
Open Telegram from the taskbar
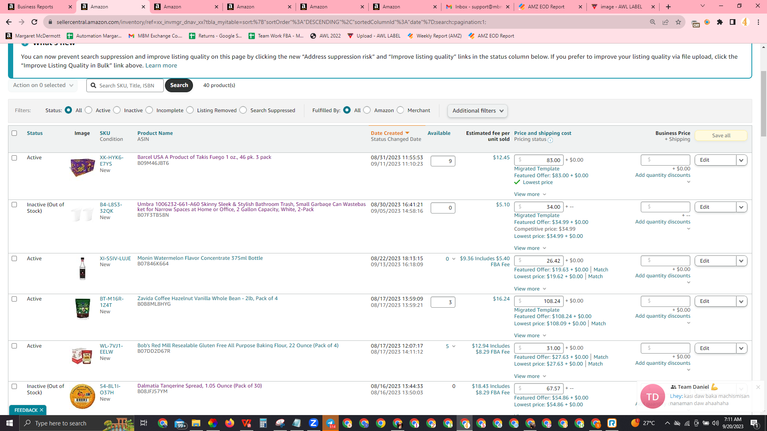[x=331, y=423]
